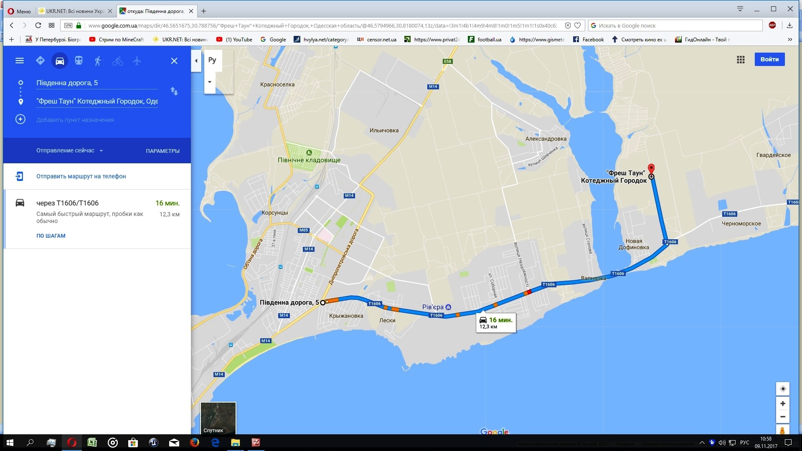Click the send route to phone icon
Screen dimensions: 802x451
pos(19,176)
